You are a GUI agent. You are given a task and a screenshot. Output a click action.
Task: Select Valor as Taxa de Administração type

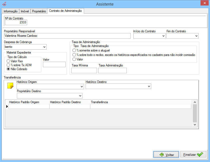click(74, 59)
